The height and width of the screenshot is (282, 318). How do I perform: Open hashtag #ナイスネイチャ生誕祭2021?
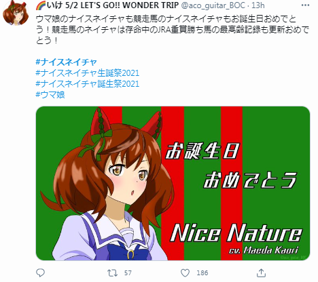tap(88, 73)
